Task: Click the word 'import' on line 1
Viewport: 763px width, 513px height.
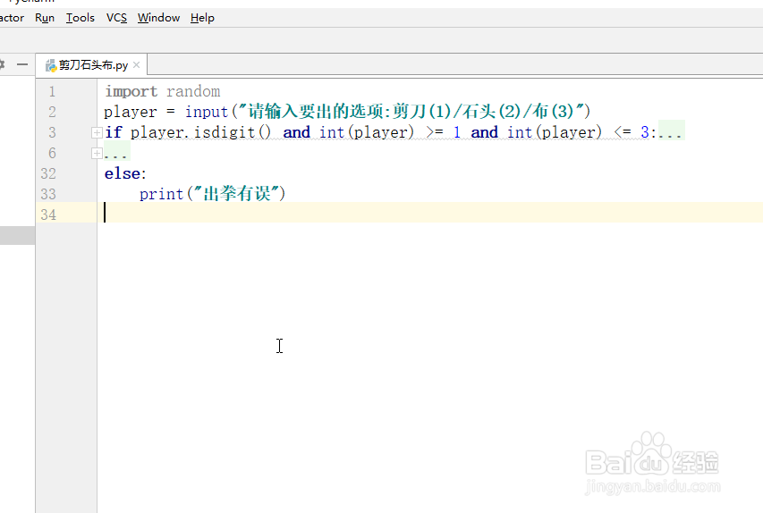Action: 131,91
